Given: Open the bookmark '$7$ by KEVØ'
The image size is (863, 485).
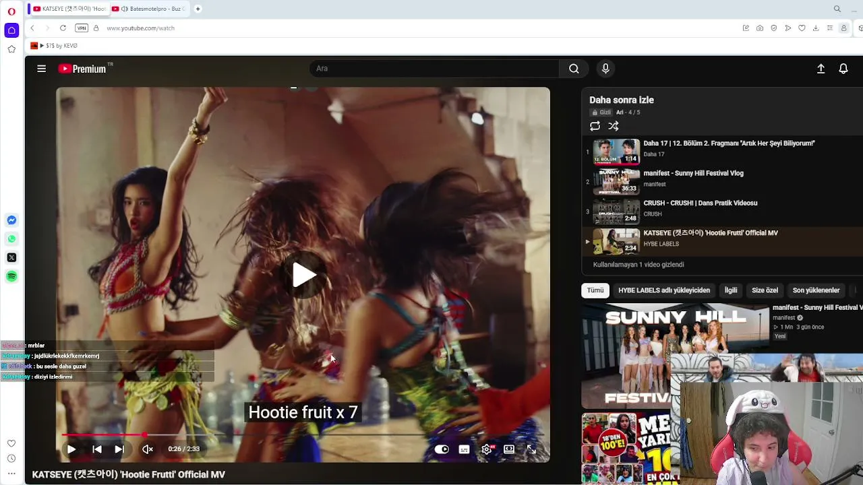Looking at the screenshot, I should tap(54, 46).
